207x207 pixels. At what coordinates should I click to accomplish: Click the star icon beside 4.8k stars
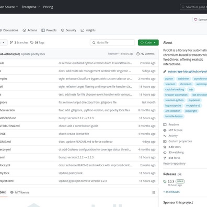[x=165, y=147]
